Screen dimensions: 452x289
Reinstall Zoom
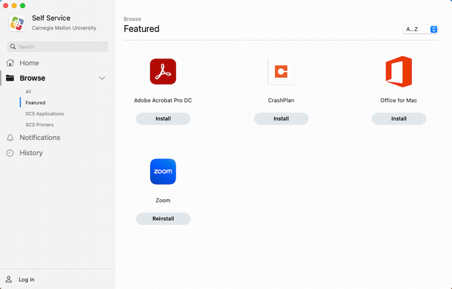click(x=163, y=219)
